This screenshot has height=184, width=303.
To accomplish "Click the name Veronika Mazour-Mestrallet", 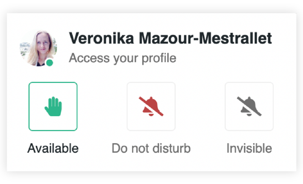I will pos(170,39).
